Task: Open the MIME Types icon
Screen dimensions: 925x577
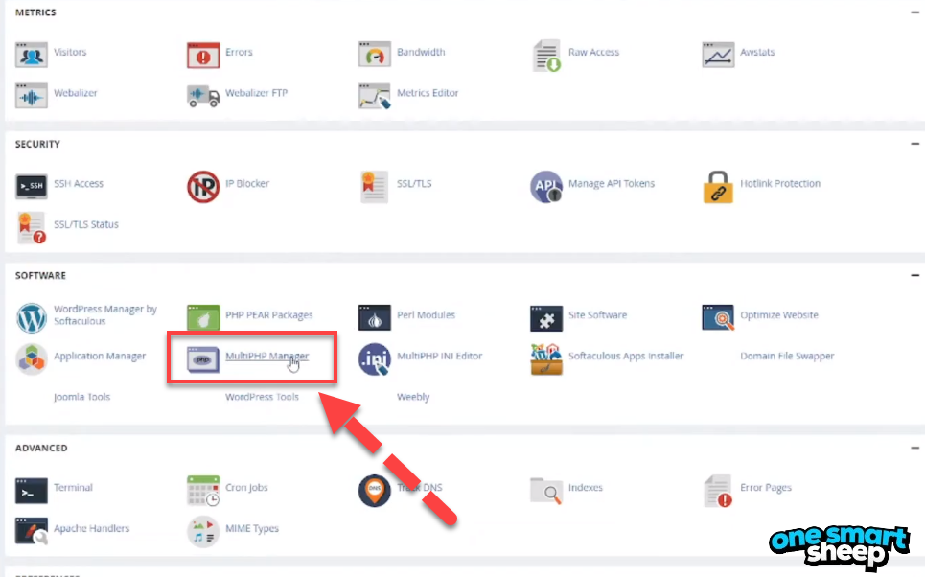Action: 203,531
